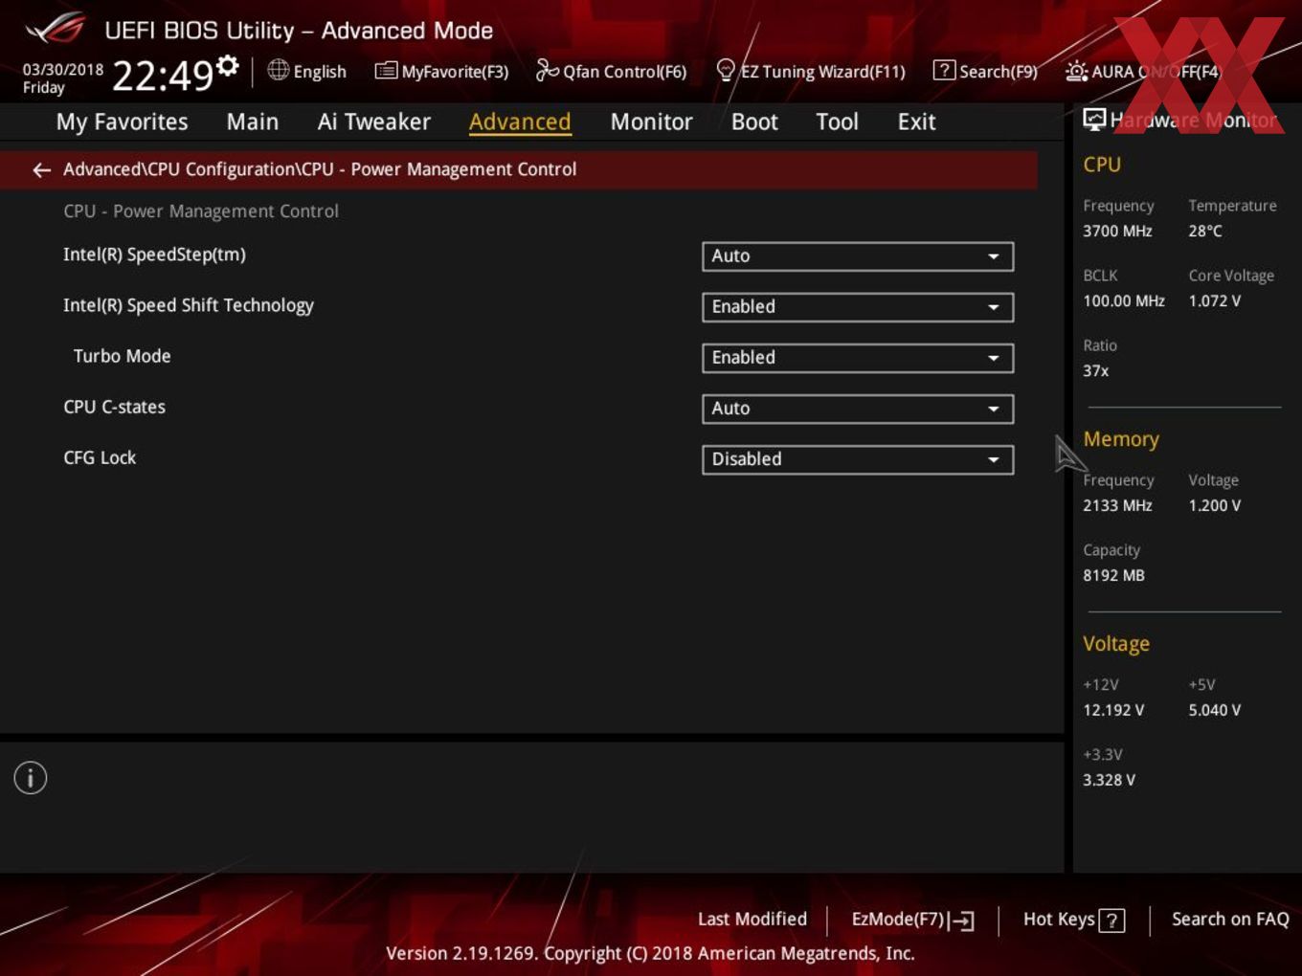Open the date and time settings gear
Image resolution: width=1302 pixels, height=976 pixels.
[x=227, y=66]
